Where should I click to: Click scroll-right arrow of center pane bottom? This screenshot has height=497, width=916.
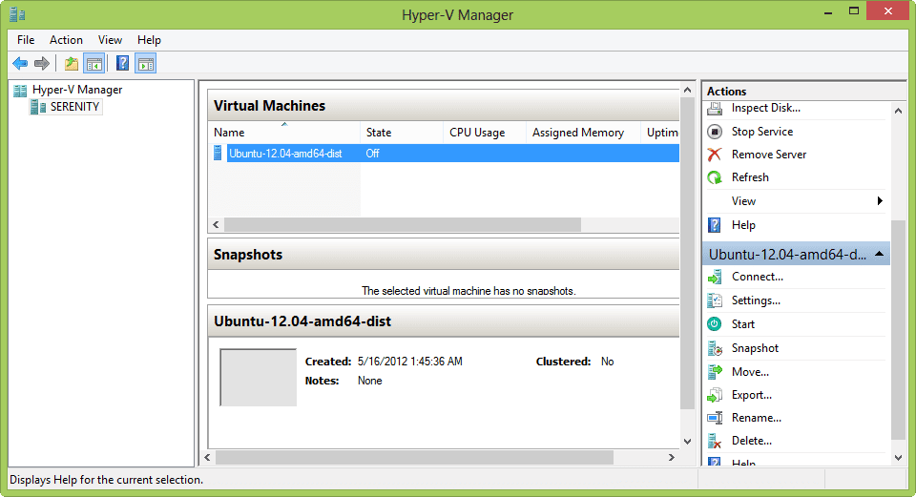[672, 457]
